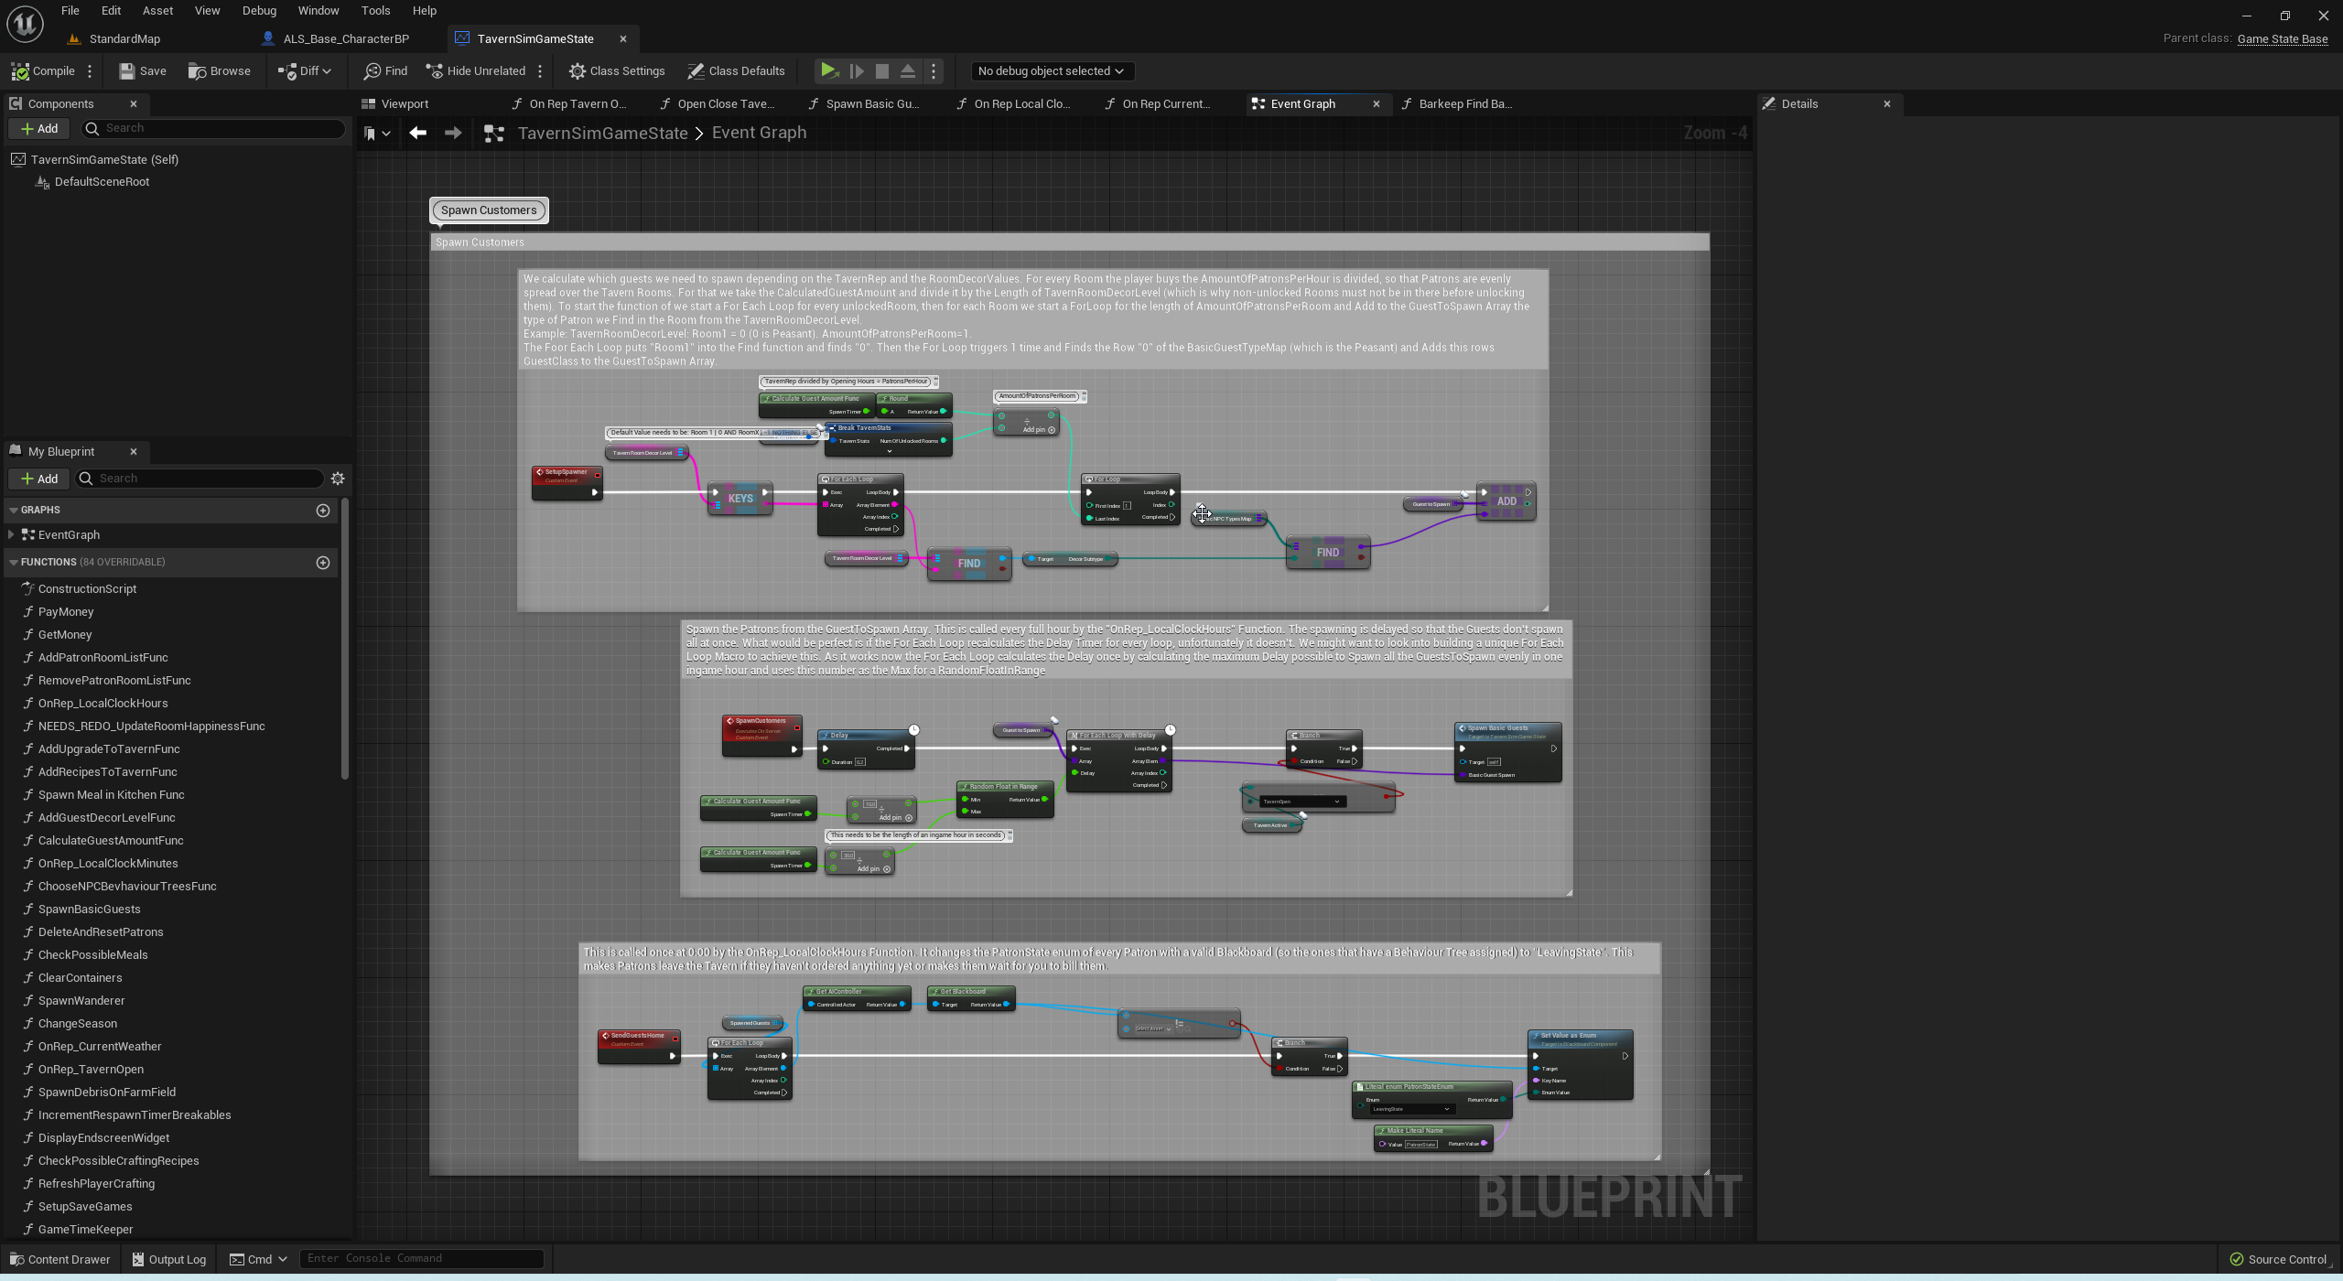Open Class Settings
Image resolution: width=2343 pixels, height=1281 pixels.
(617, 70)
